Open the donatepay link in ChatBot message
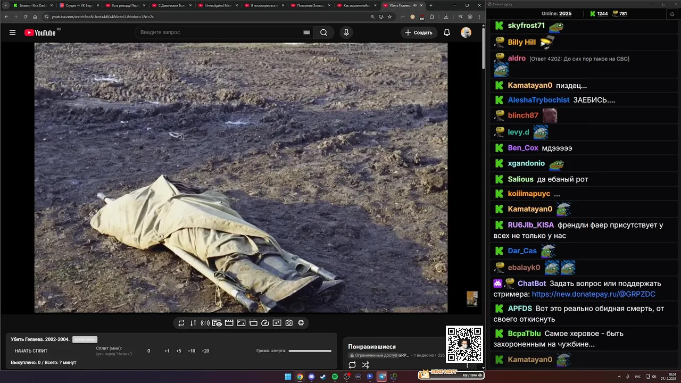The width and height of the screenshot is (681, 383). (593, 294)
